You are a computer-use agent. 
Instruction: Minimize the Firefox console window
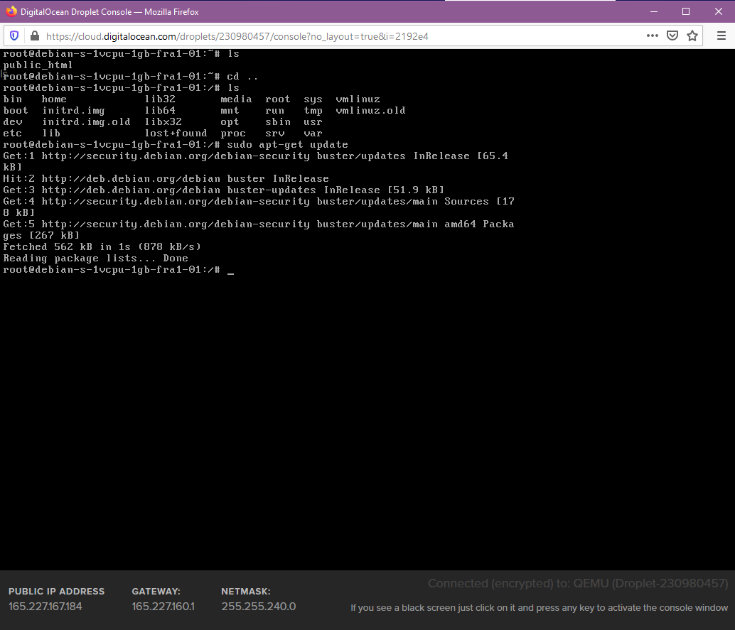653,11
